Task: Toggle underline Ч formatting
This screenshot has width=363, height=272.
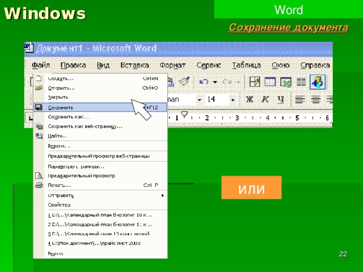Action: (281, 100)
